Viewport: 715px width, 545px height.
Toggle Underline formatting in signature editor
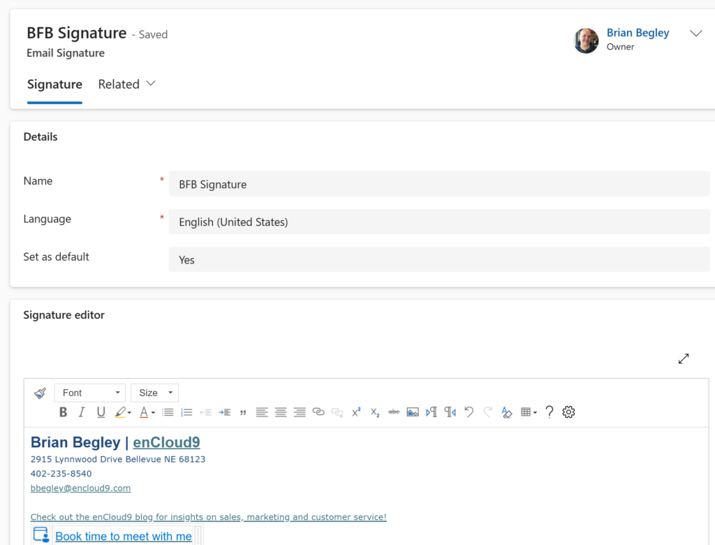pos(101,412)
